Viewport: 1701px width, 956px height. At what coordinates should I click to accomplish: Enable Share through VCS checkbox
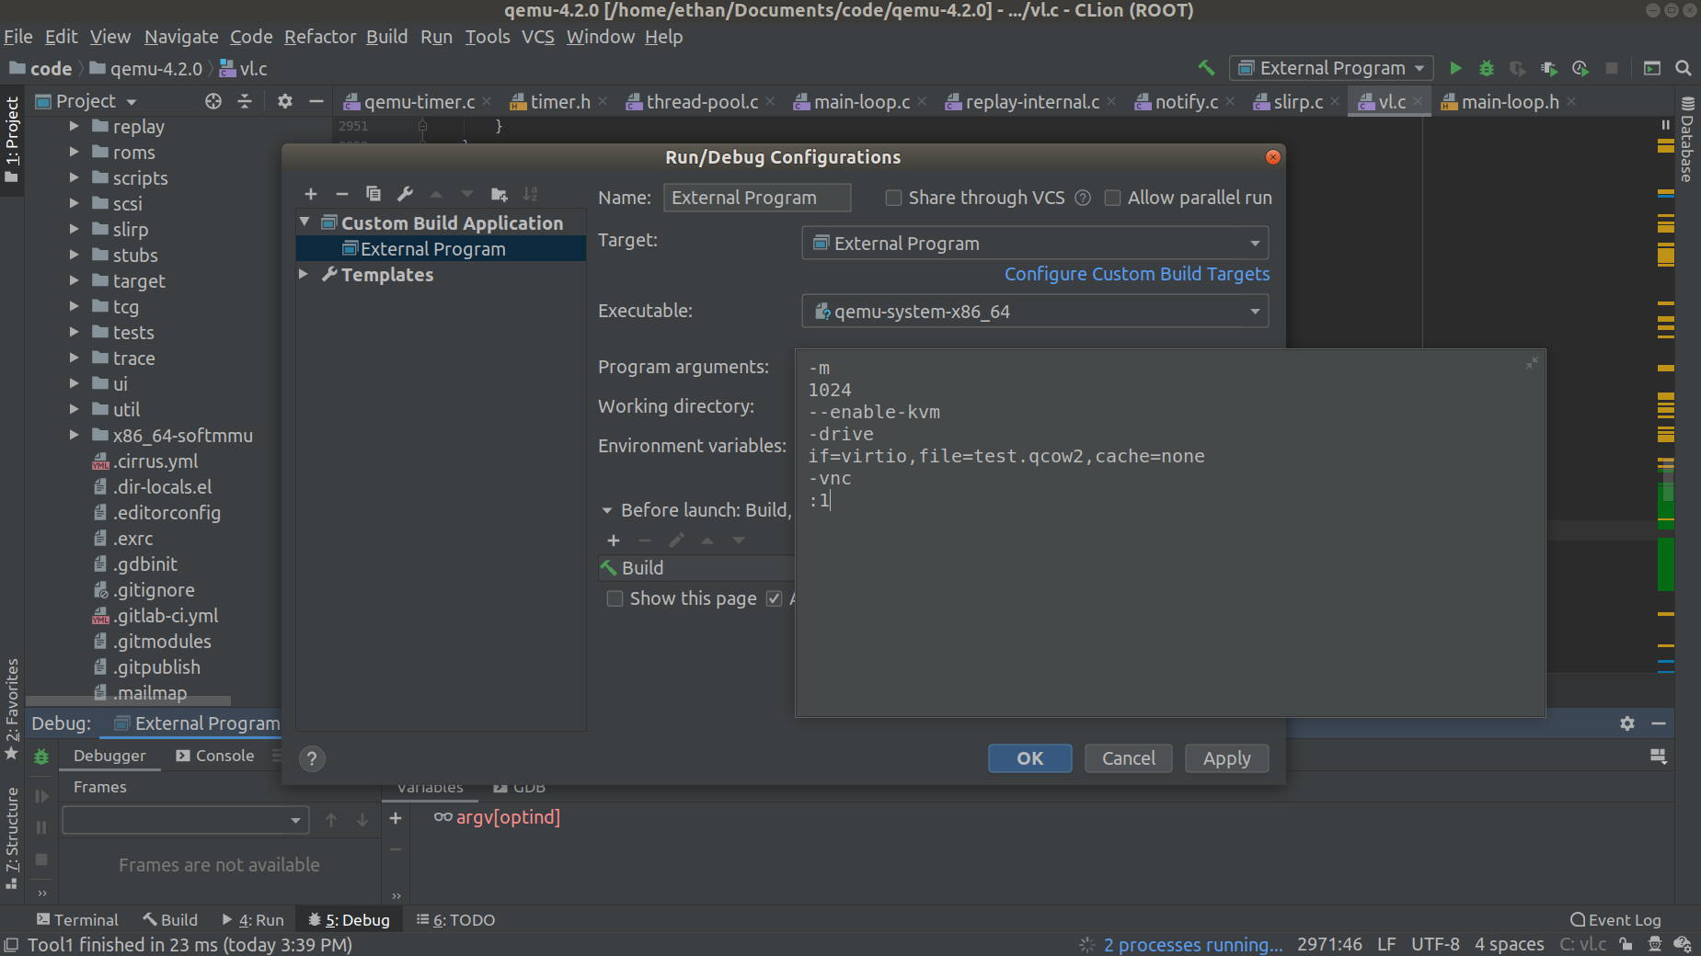coord(893,198)
